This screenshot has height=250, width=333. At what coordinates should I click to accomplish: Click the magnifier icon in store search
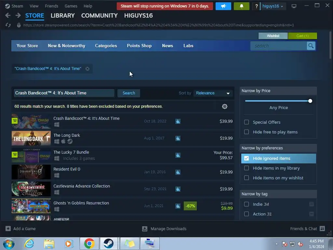311,46
